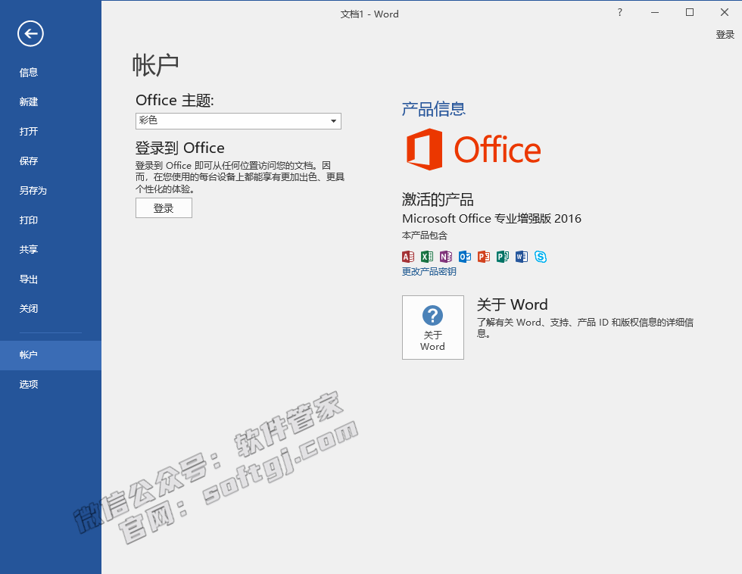Open the Access app icon under 本产品包含
The image size is (742, 574).
[408, 257]
